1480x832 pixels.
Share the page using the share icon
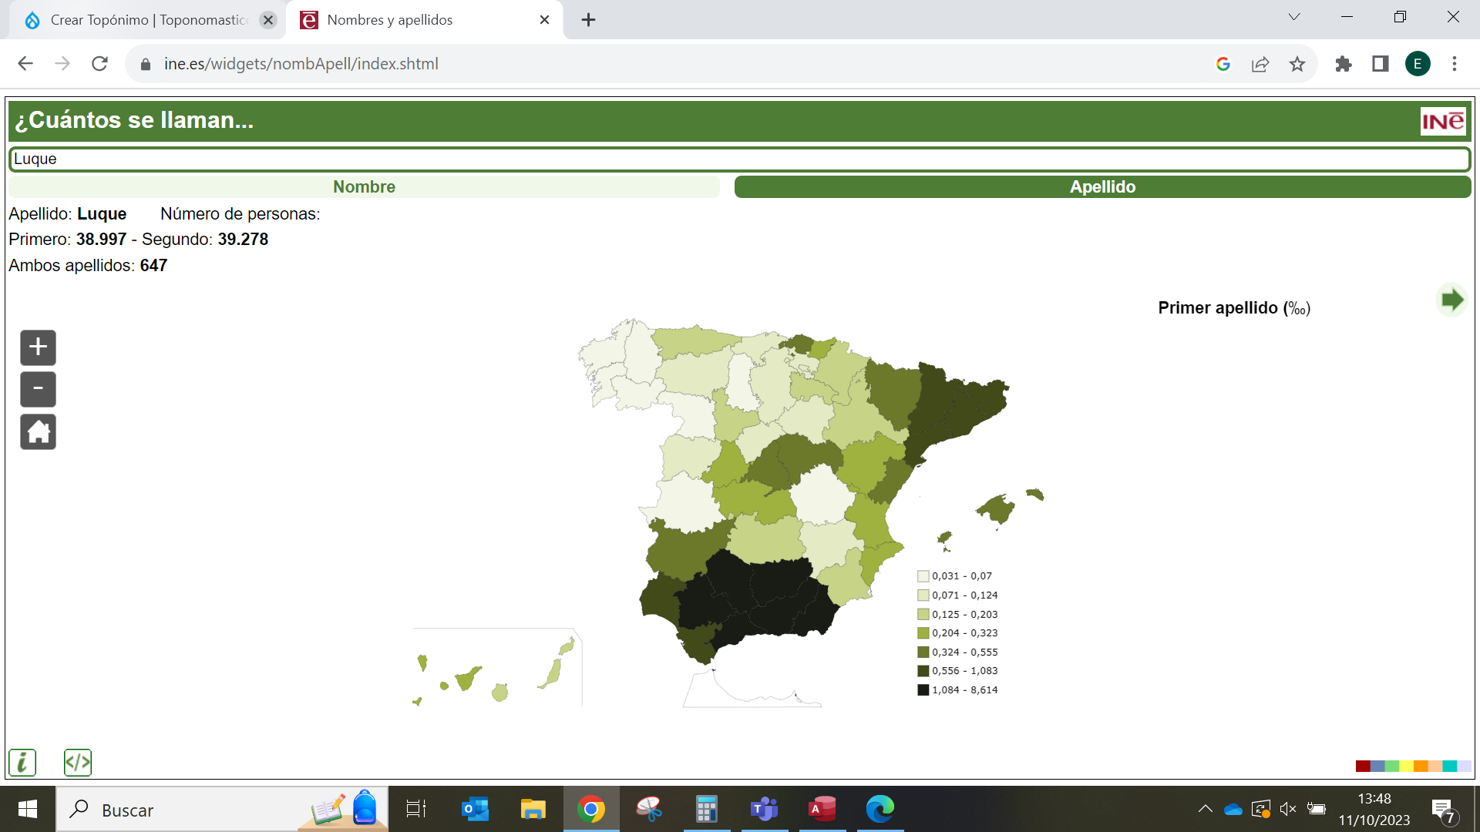click(x=1260, y=64)
